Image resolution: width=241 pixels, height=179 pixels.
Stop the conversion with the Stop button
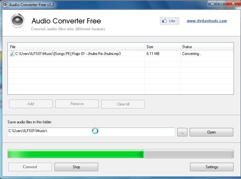[x=76, y=167]
